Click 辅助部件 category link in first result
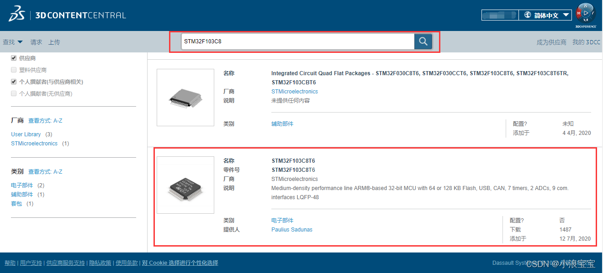Viewport: 603px width, 273px height. (282, 124)
